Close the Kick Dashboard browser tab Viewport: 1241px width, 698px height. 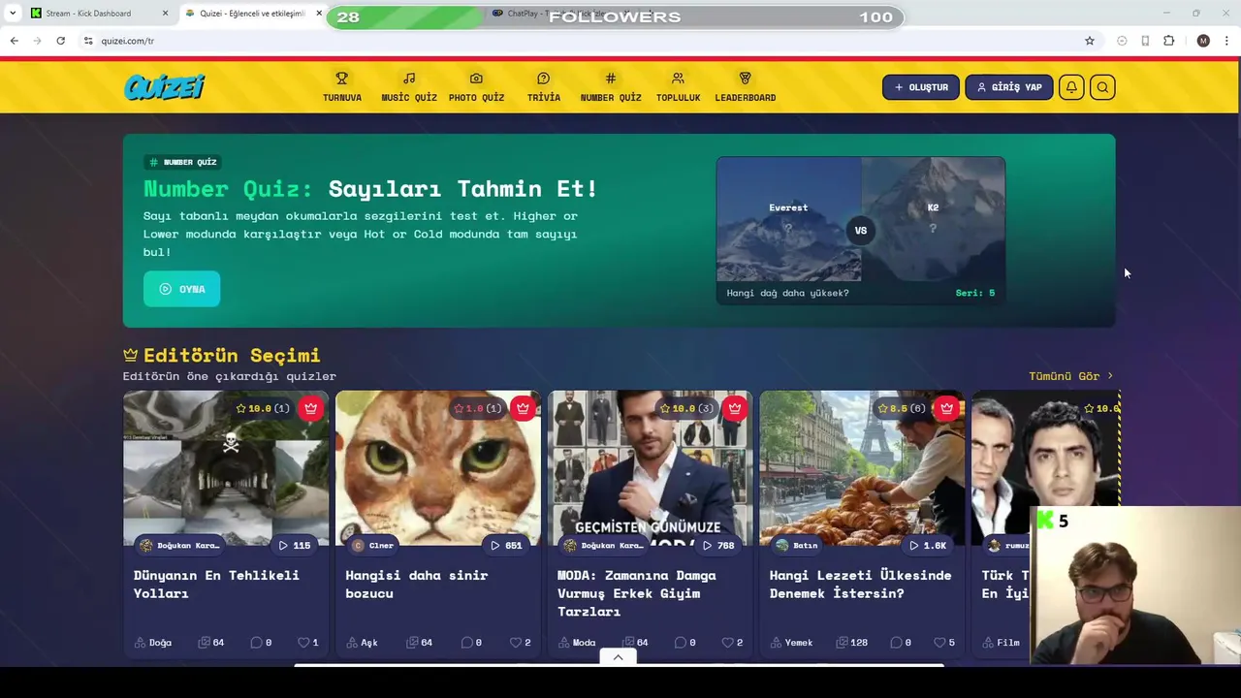(x=165, y=14)
